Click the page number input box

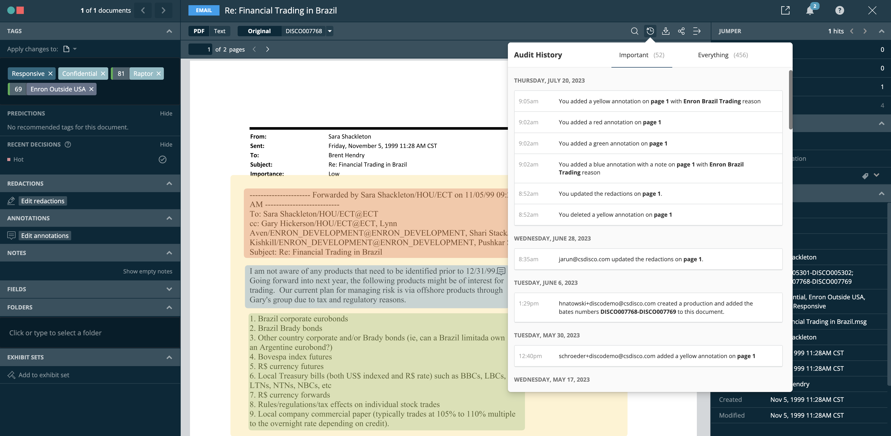click(x=201, y=49)
